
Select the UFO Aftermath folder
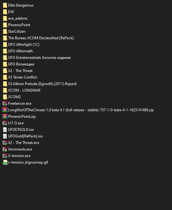pyautogui.click(x=18, y=51)
